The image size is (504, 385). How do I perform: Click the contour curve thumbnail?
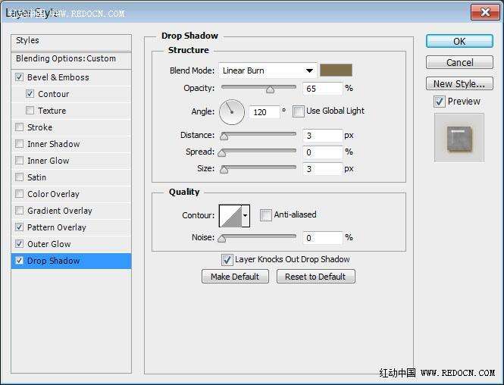[230, 216]
